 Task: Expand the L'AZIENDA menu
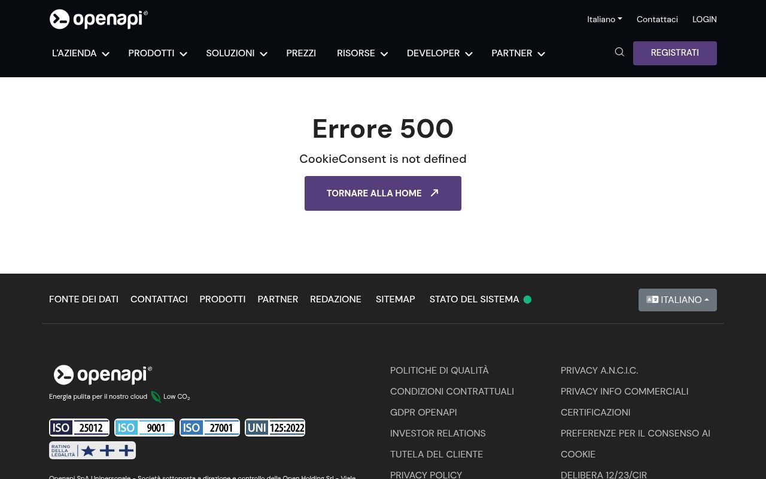80,53
